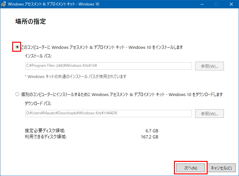Screen dimensions: 239x176
Task: Select the download-for-separate-computer radio button
Action: (x=17, y=94)
